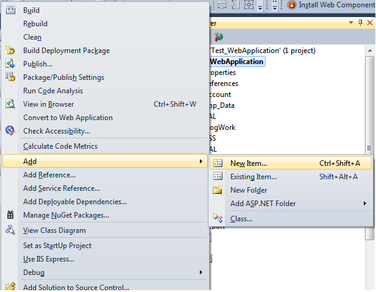
Task: Select the WebApplication project node
Action: coord(236,62)
